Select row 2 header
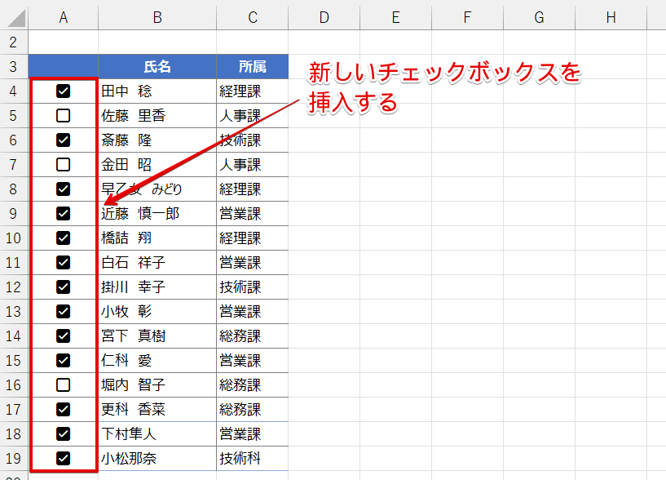The image size is (666, 480). click(x=14, y=42)
